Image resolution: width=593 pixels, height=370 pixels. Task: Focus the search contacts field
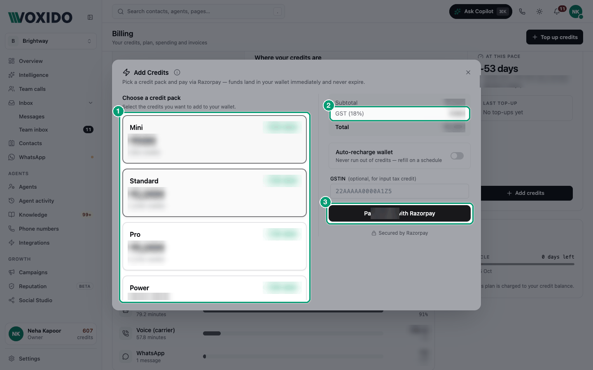coord(198,12)
